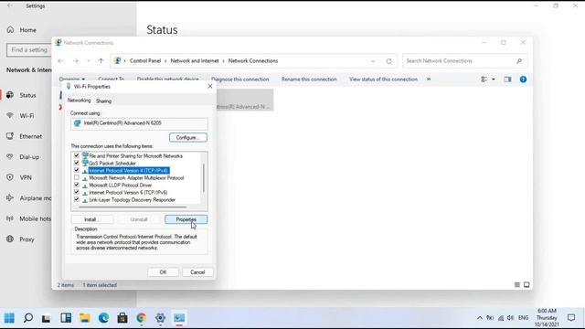Go up one level in Network Connections
The height and width of the screenshot is (329, 585).
[x=101, y=61]
